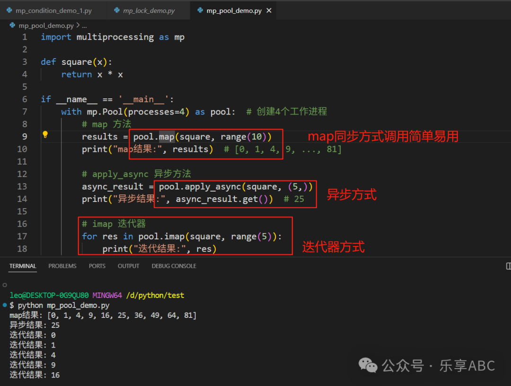Click '异步结果: 25' terminal output
This screenshot has height=386, width=511.
35,325
